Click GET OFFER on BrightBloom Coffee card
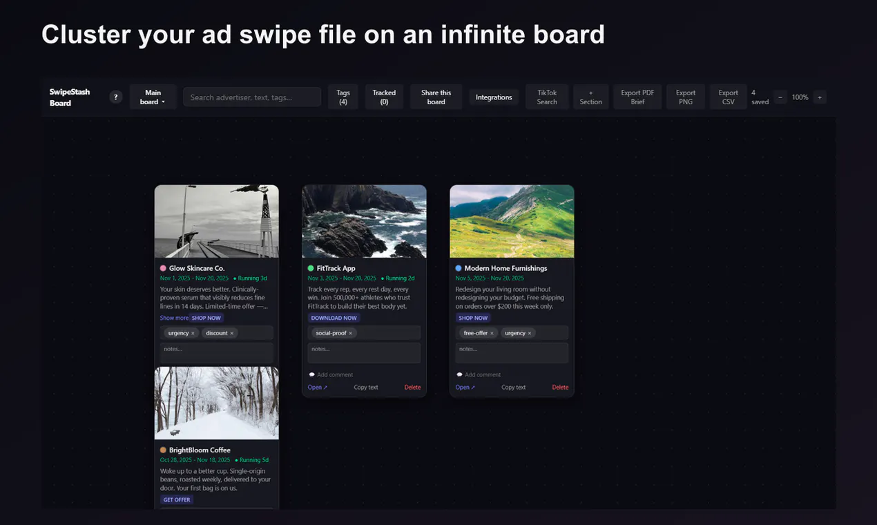877x525 pixels. (x=177, y=499)
